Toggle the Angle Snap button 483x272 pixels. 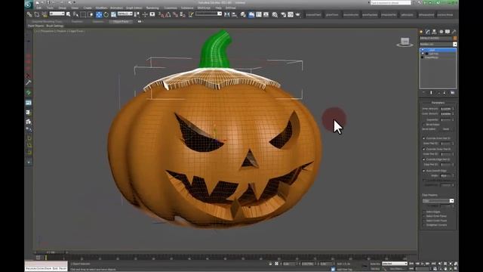168,14
